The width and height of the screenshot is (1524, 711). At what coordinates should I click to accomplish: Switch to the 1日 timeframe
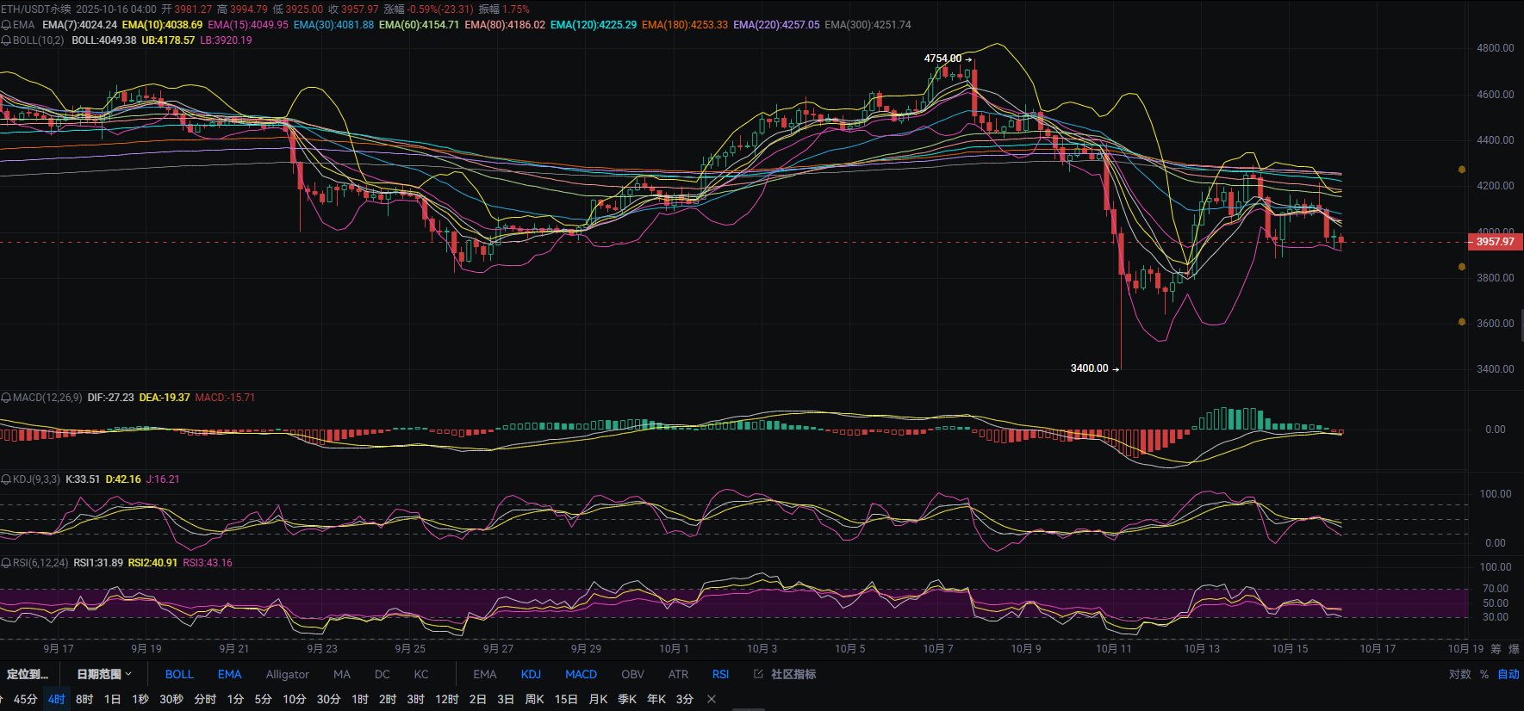[x=112, y=699]
